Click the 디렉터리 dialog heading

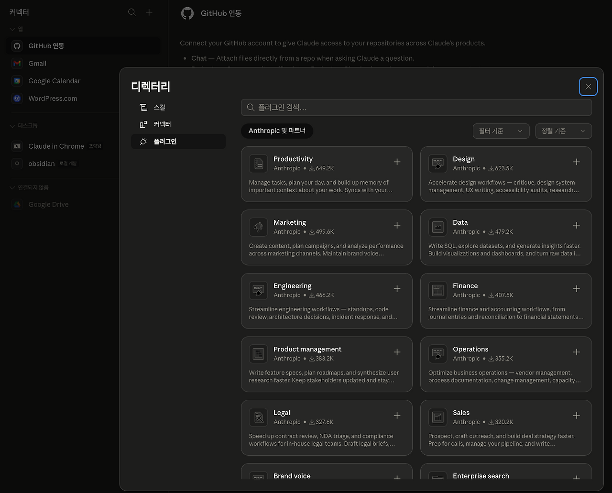(x=151, y=87)
